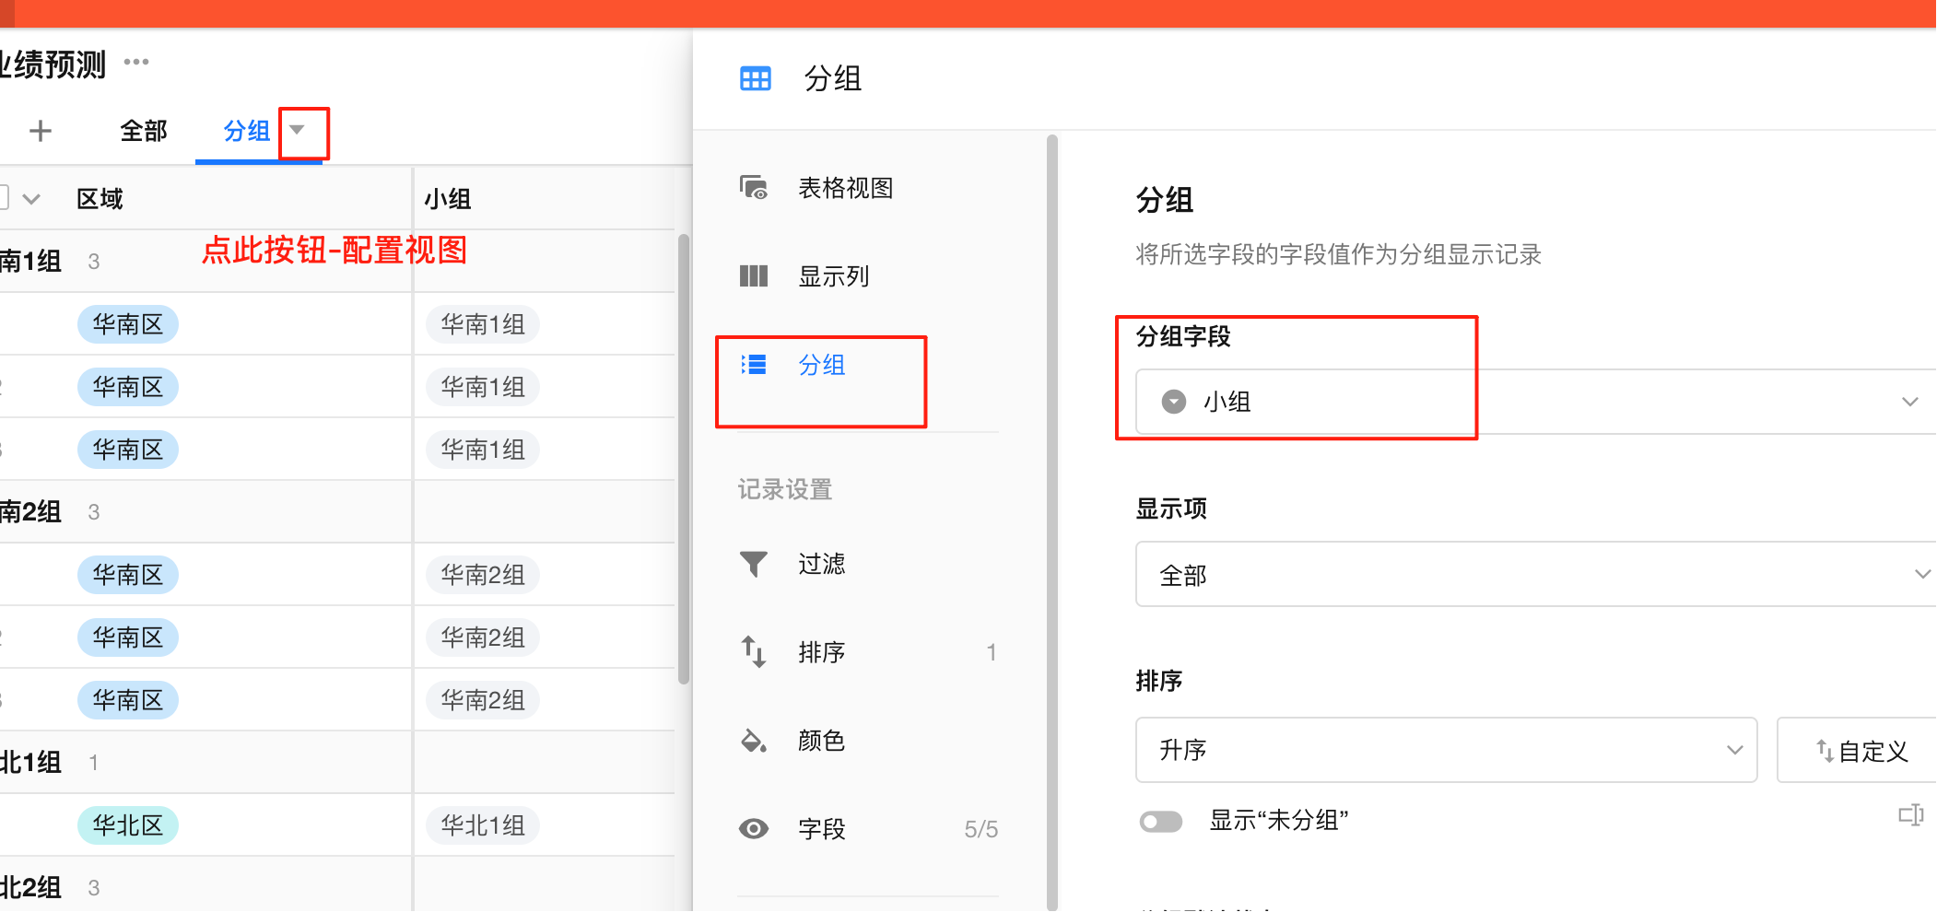Click the 排序 sort arrows icon
1937x912 pixels.
tap(754, 651)
